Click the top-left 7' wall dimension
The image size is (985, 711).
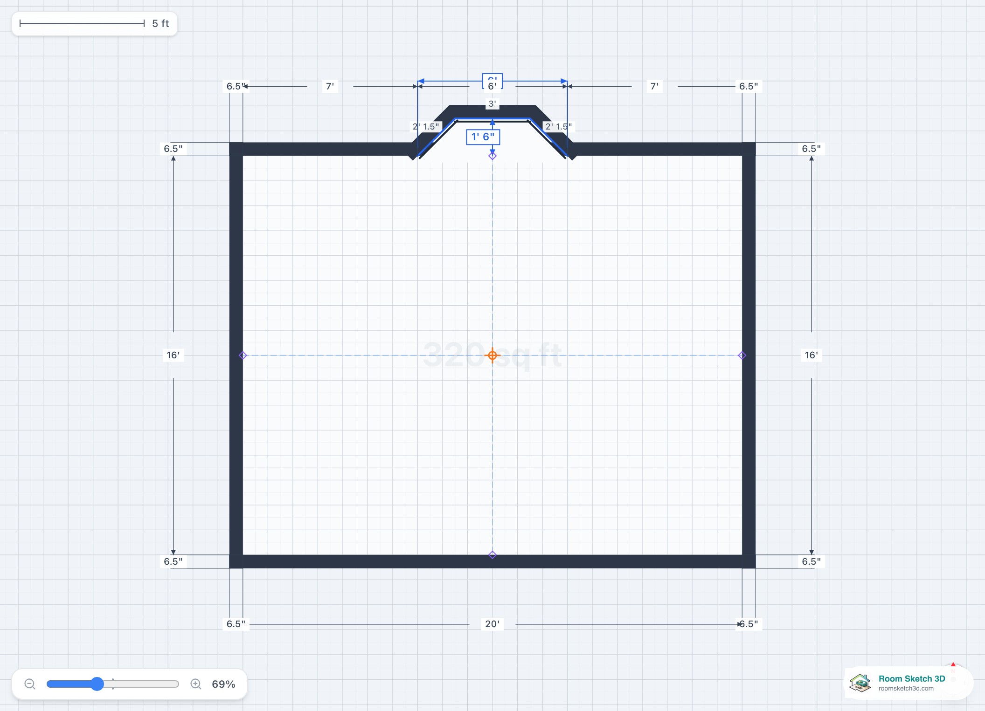tap(330, 86)
